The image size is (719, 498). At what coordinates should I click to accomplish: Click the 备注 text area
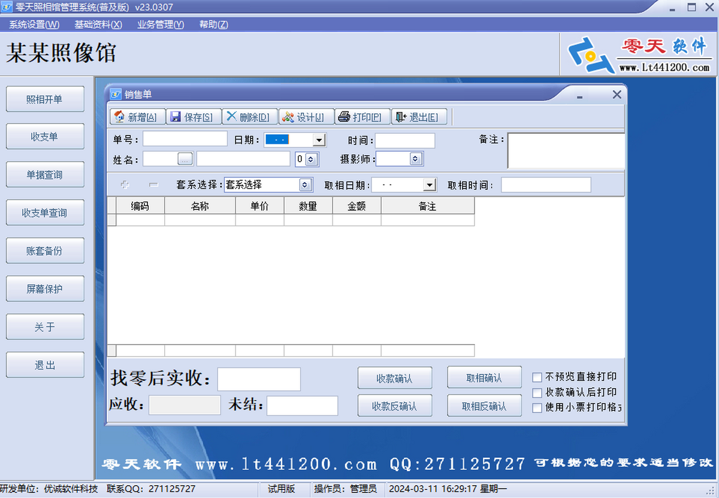click(566, 151)
